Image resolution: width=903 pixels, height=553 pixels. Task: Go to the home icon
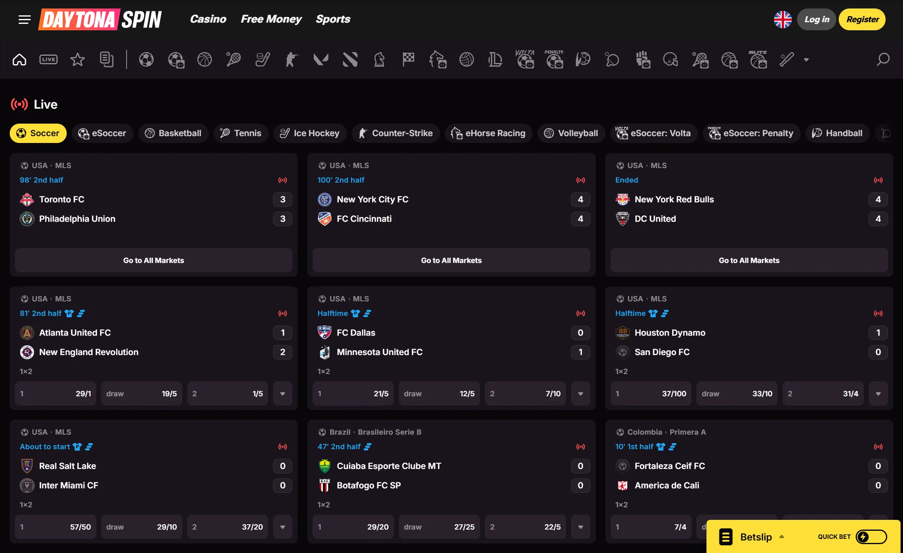point(19,60)
